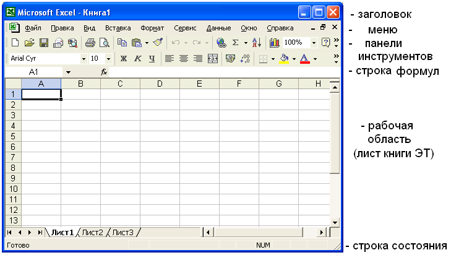
Task: Select cell A1
Action: [x=41, y=94]
